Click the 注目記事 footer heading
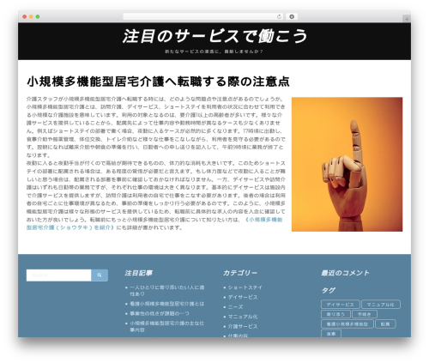This screenshot has height=363, width=429. point(138,273)
